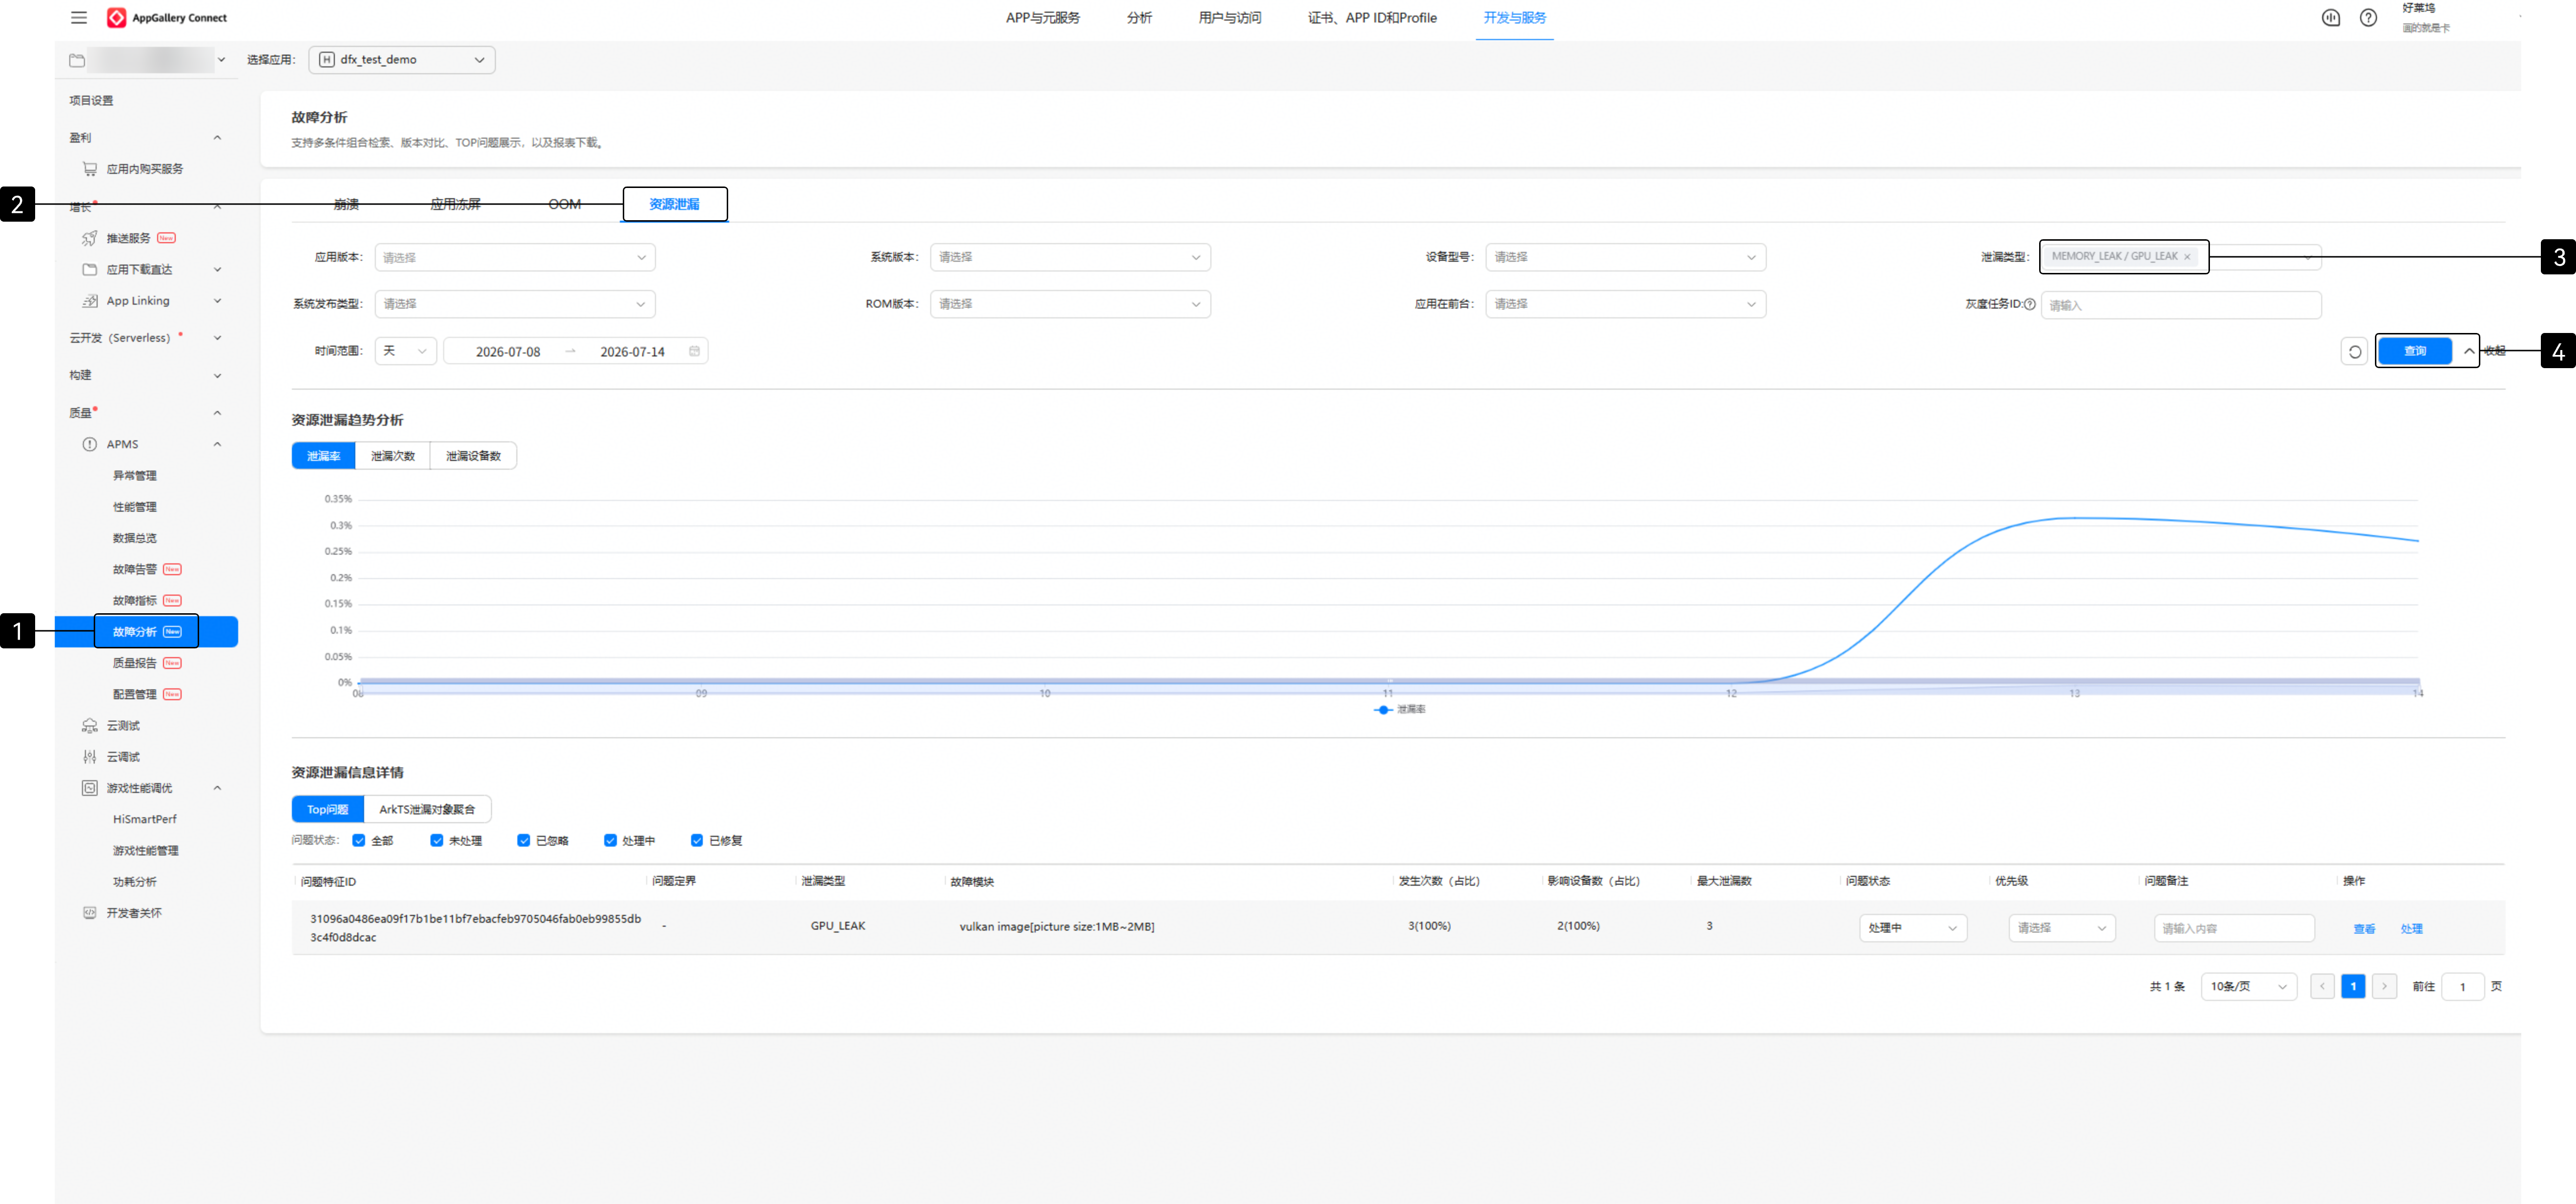Screen dimensions: 2576x1204
Task: Click the help question mark icon
Action: point(2368,18)
